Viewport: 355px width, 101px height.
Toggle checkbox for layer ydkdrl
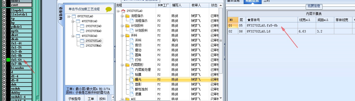click(4, 27)
